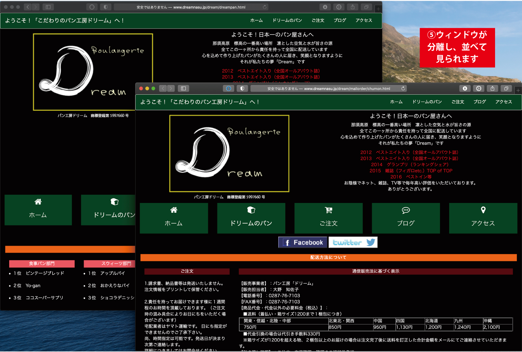Go back in the rear Safari window
The height and width of the screenshot is (352, 522).
pos(28,7)
